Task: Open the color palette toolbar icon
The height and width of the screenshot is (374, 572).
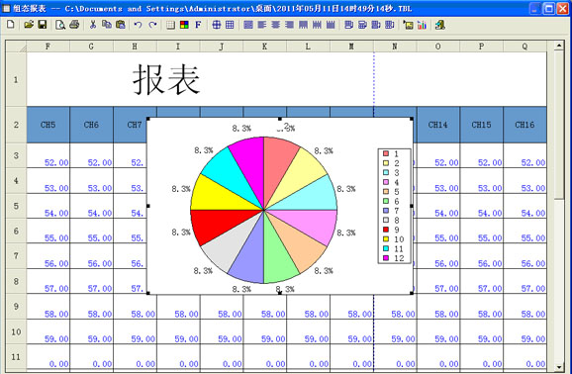Action: tap(185, 25)
